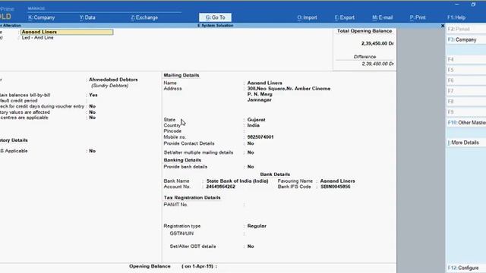Screen dimensions: 486x273
Task: Restore the application window
Action: pyautogui.click(x=473, y=5)
